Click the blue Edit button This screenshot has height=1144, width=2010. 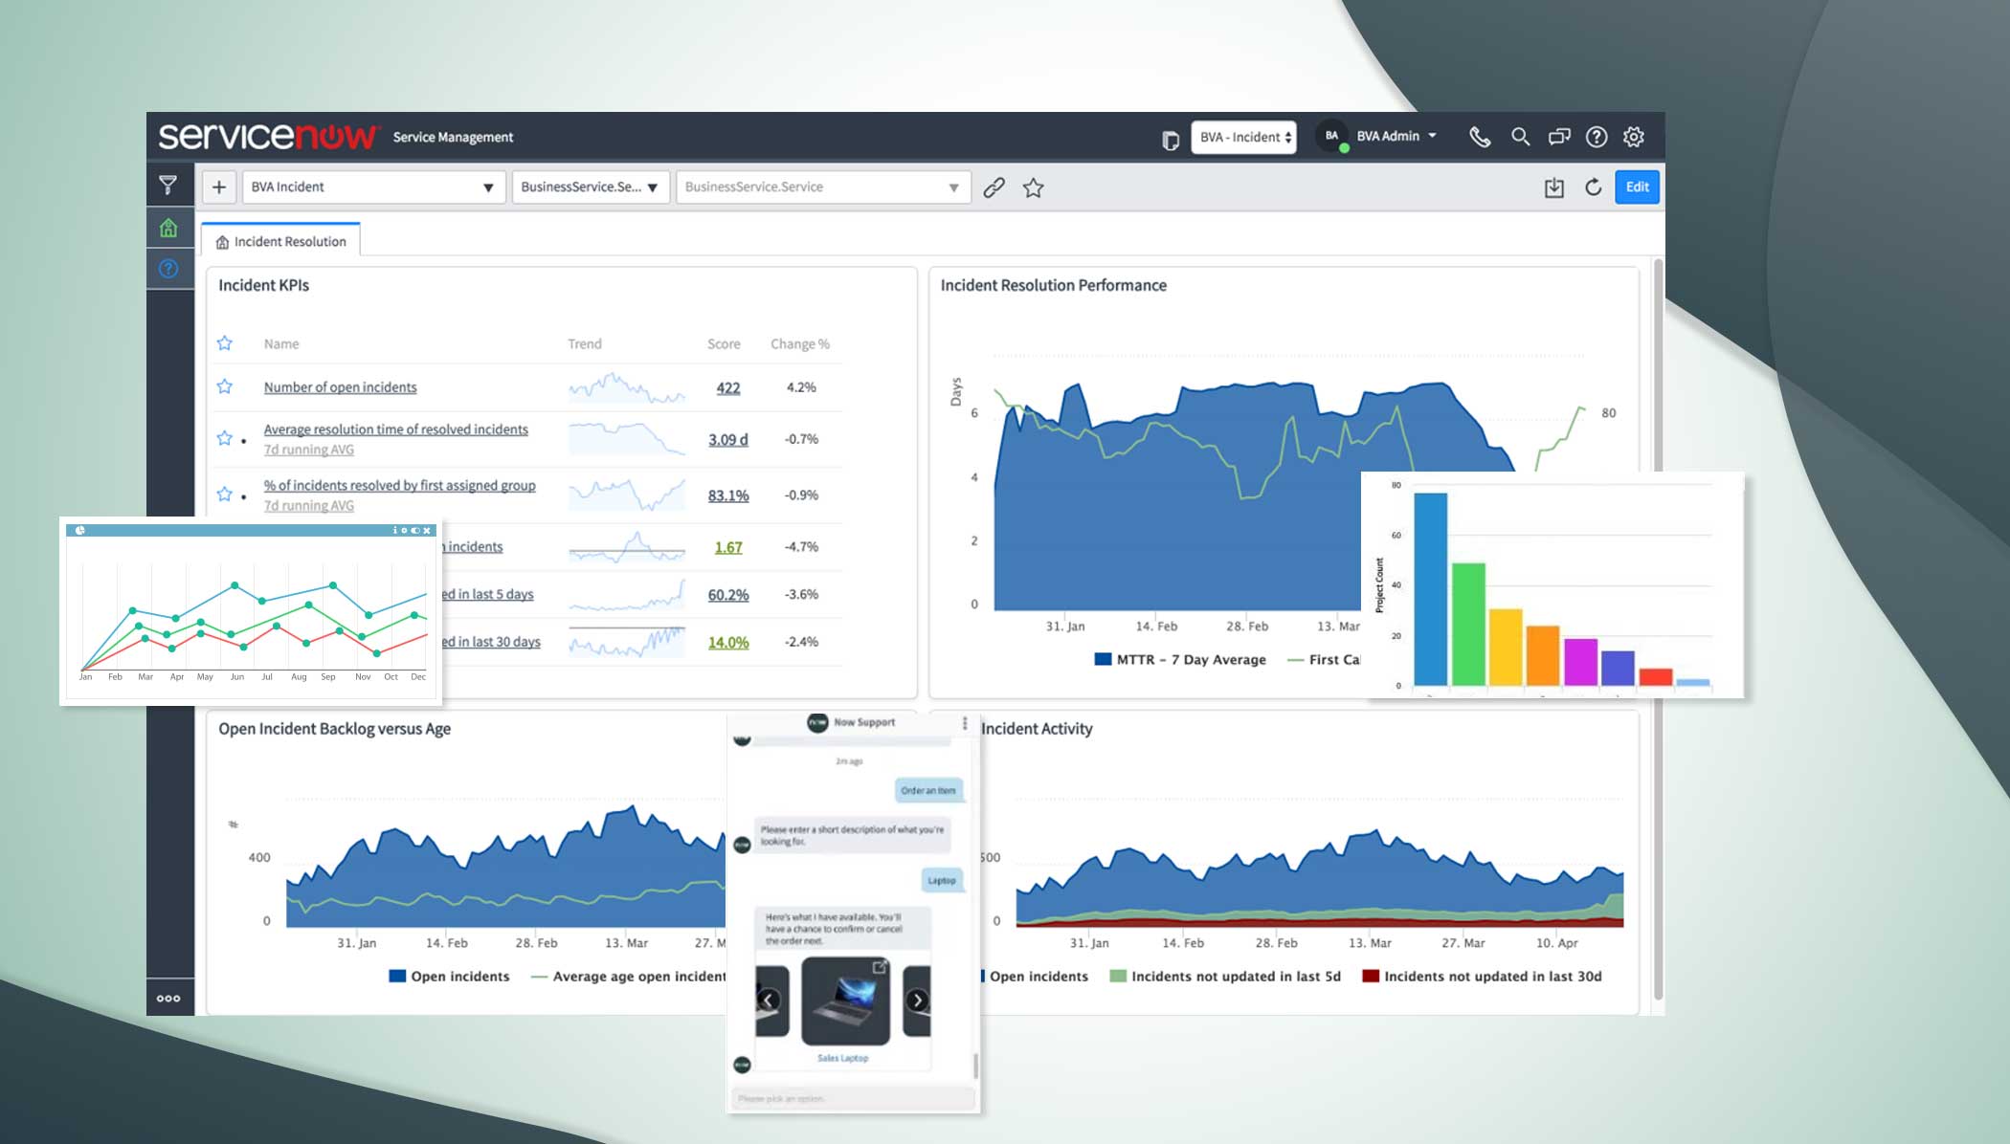point(1637,187)
